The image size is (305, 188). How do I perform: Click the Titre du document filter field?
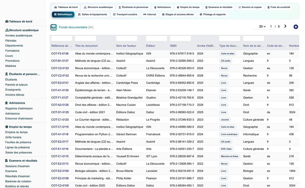pyautogui.click(x=85, y=38)
